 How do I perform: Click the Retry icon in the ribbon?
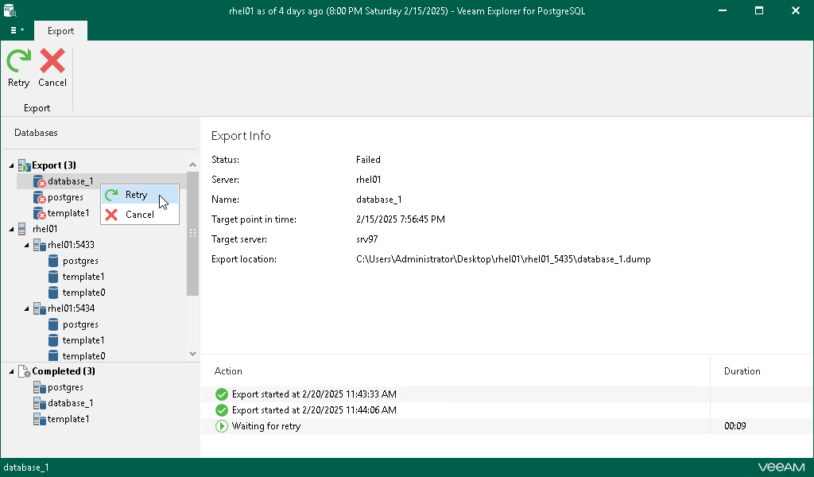[x=18, y=62]
